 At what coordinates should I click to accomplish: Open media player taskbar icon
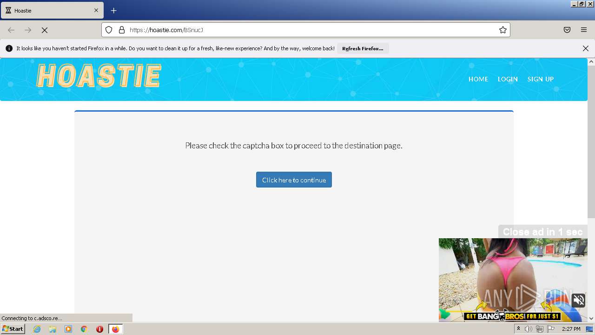click(68, 329)
